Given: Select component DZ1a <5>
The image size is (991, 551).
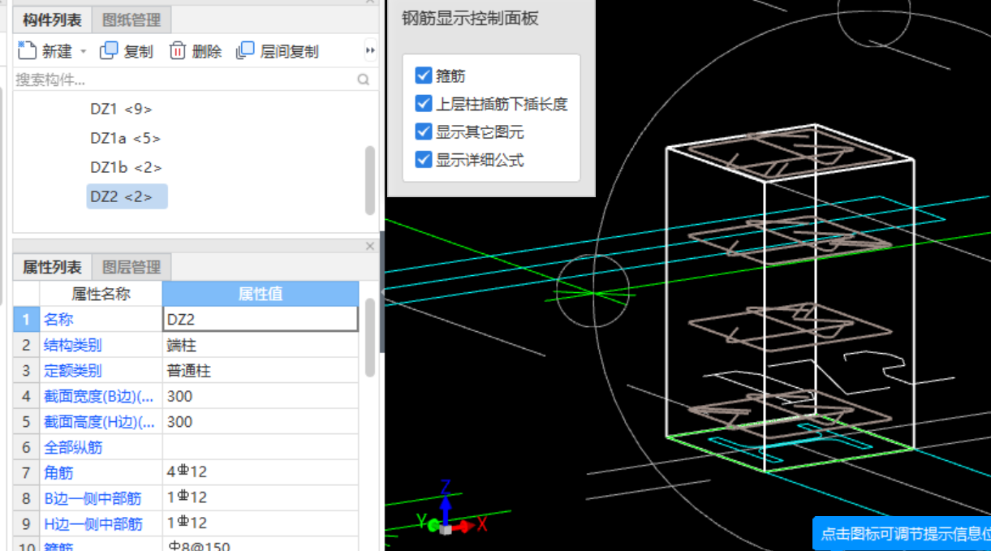Looking at the screenshot, I should pos(125,138).
